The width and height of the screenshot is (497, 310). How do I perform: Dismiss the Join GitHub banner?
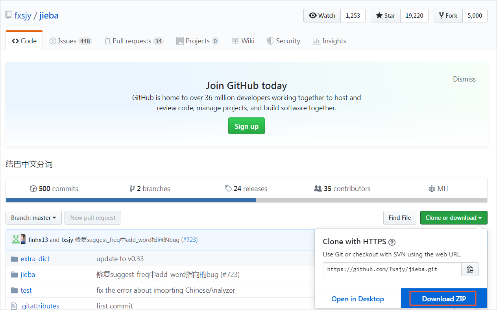pyautogui.click(x=464, y=79)
